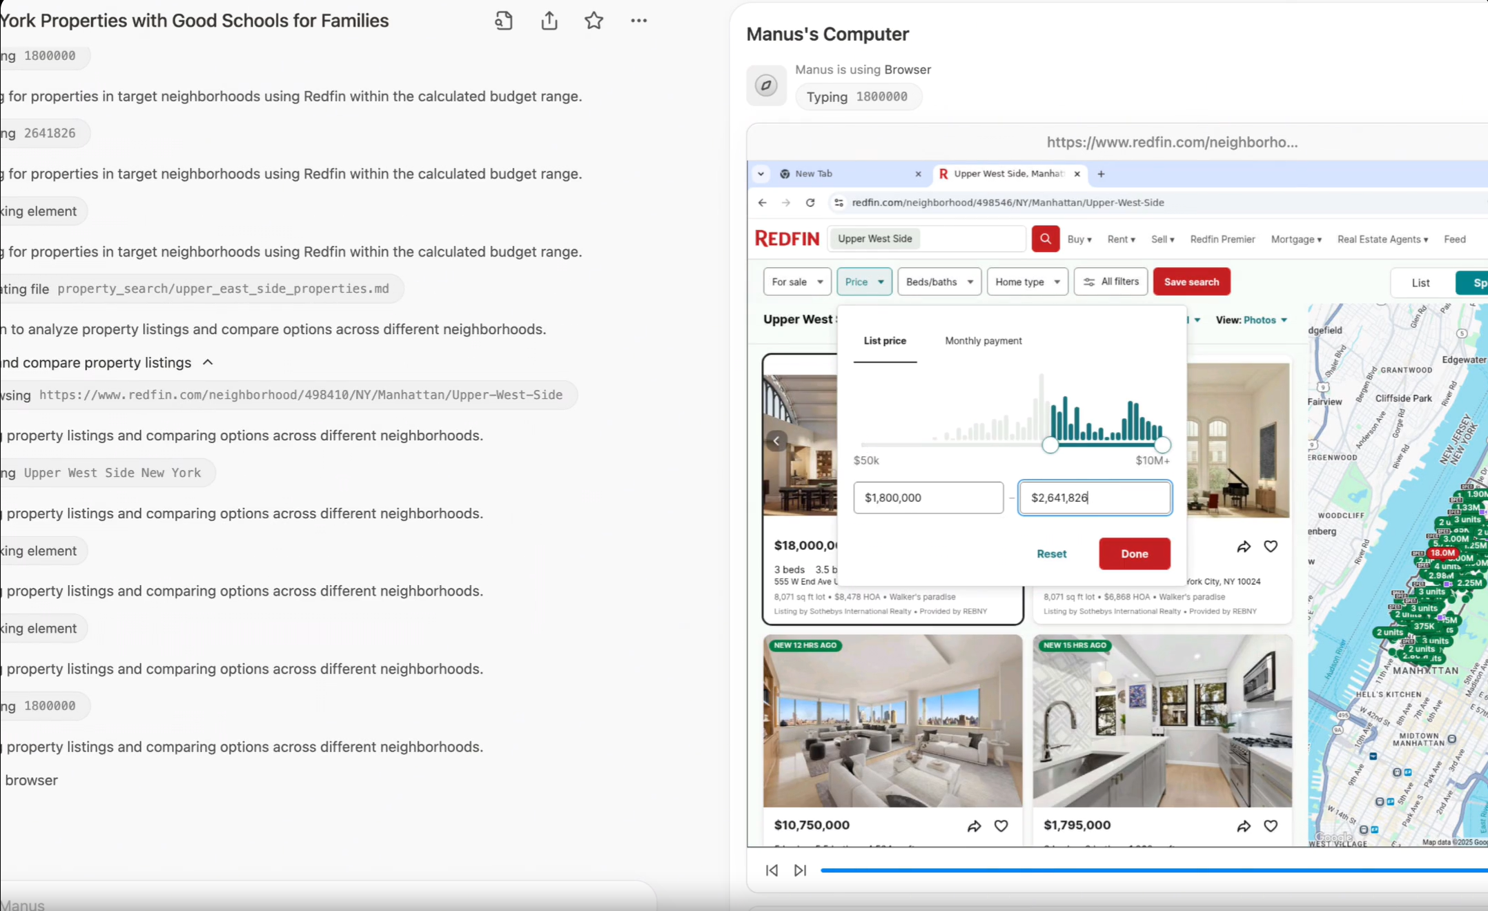Image resolution: width=1488 pixels, height=911 pixels.
Task: Click the minimum price slider handle
Action: [1050, 445]
